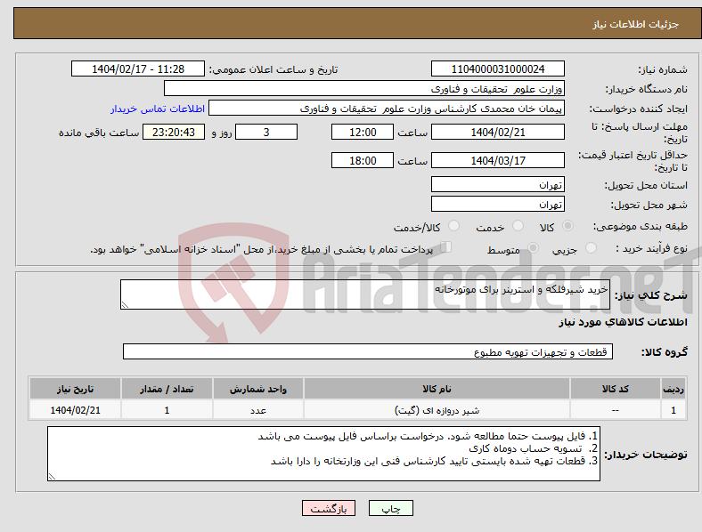Click response deadline date 1404/02/21 field
This screenshot has height=532, width=702.
click(x=497, y=132)
